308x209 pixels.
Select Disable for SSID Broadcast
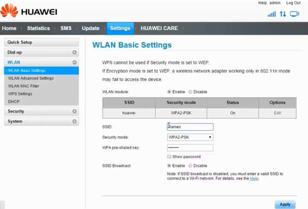click(x=190, y=165)
